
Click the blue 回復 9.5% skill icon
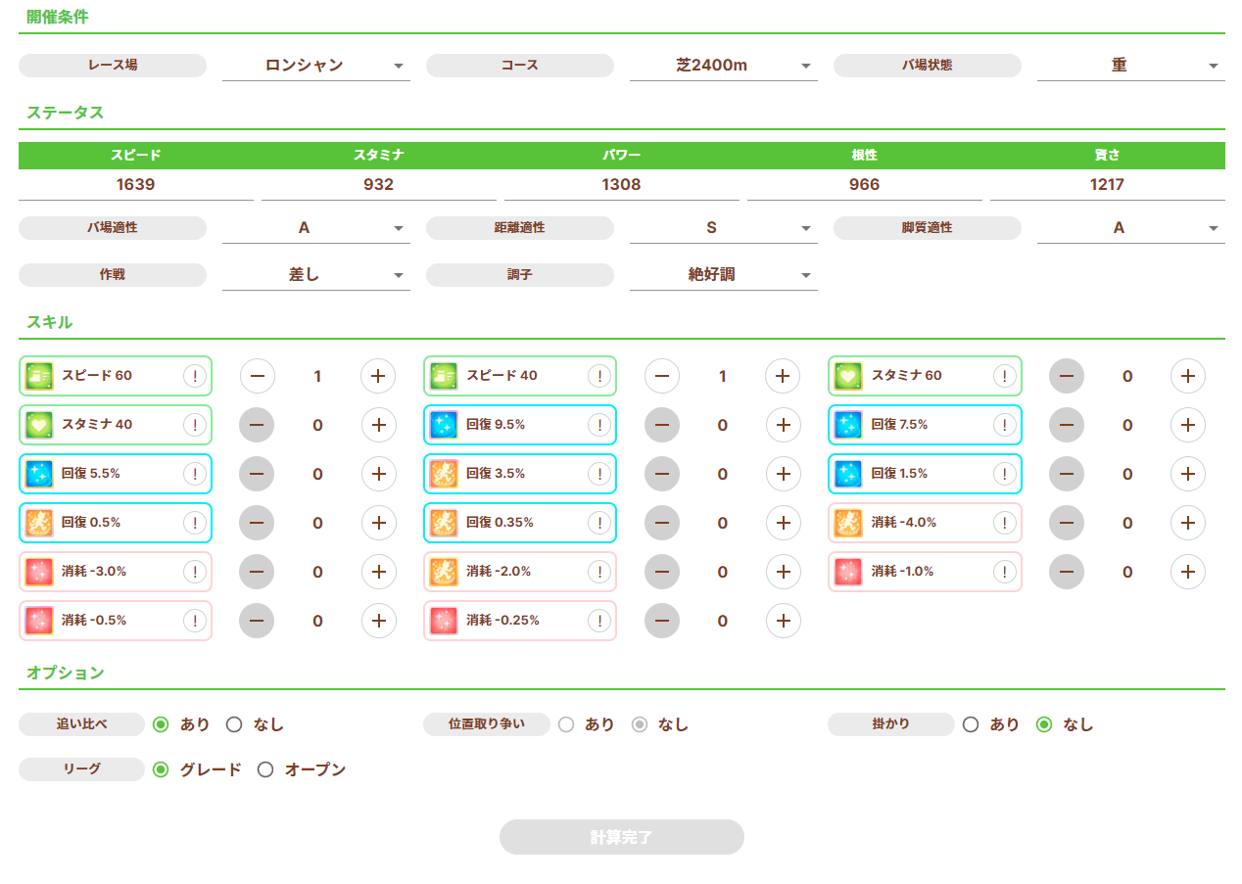(444, 425)
